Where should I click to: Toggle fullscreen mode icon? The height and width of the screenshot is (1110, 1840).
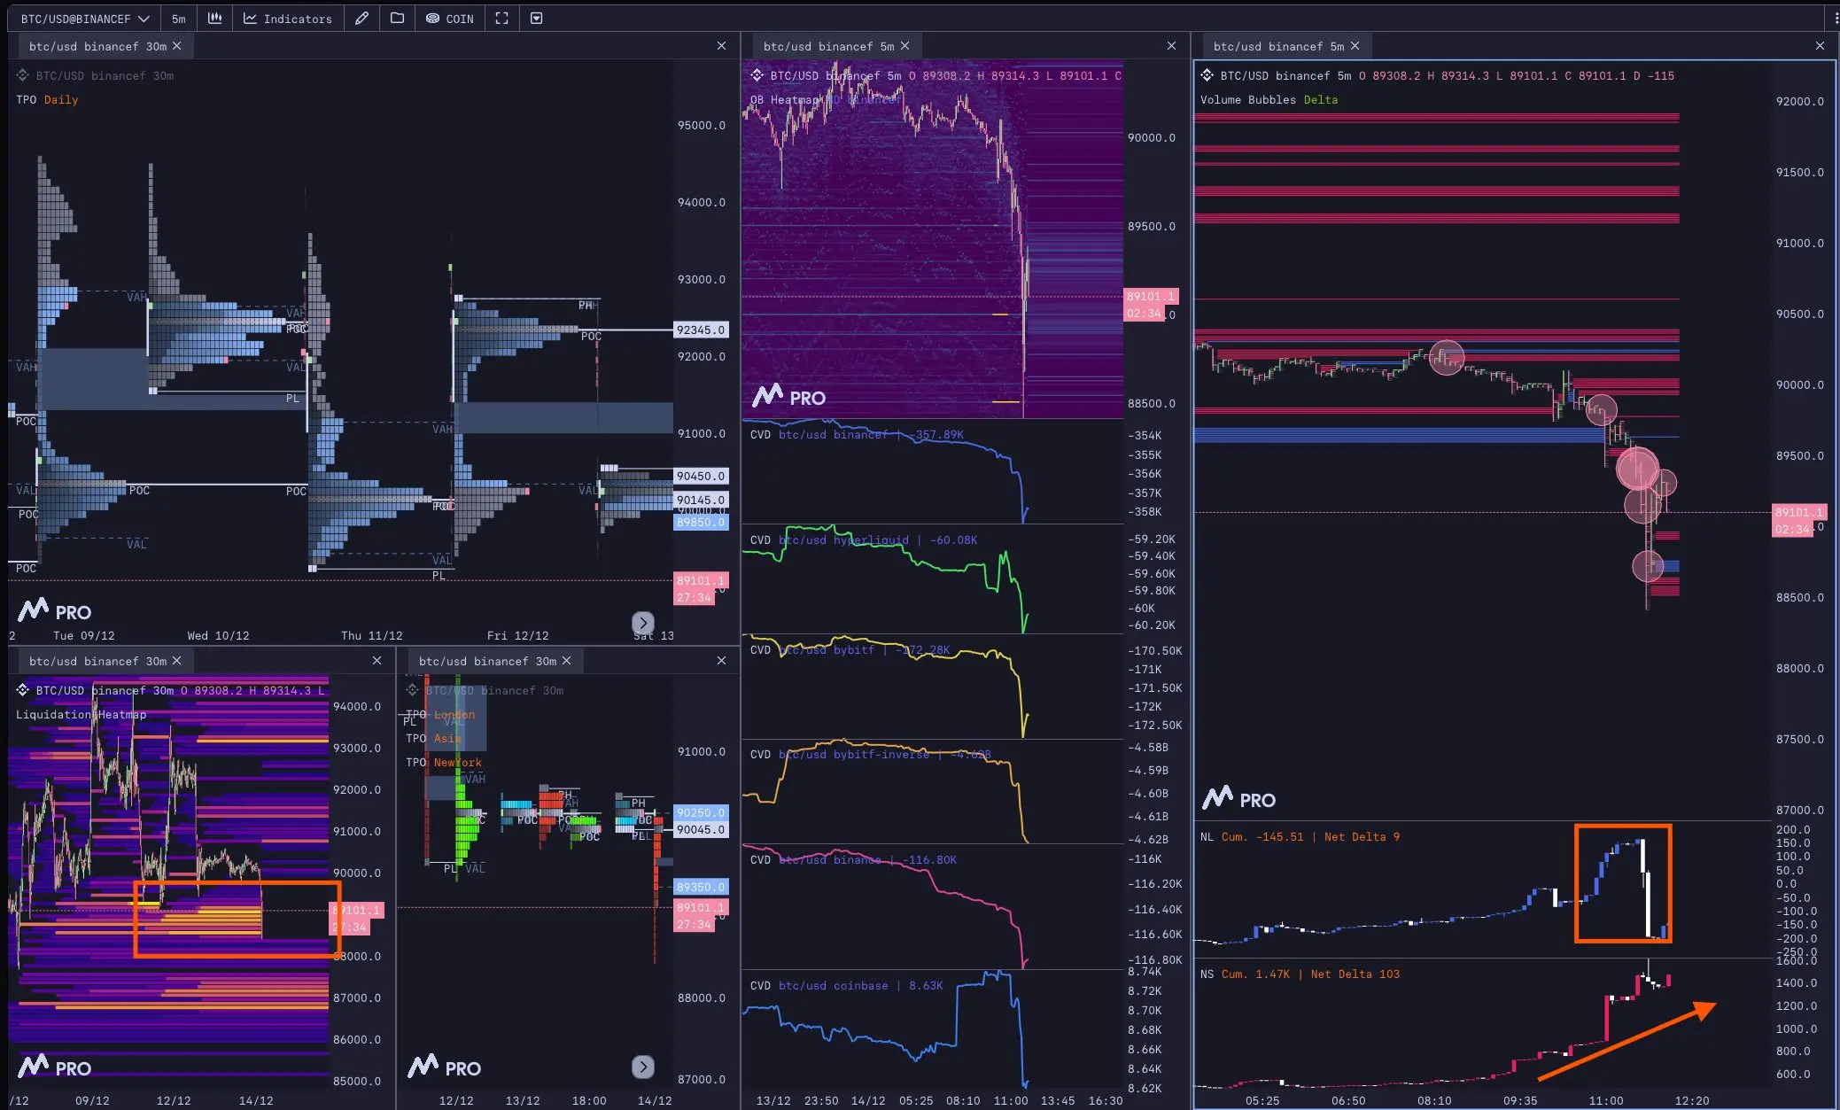point(501,19)
